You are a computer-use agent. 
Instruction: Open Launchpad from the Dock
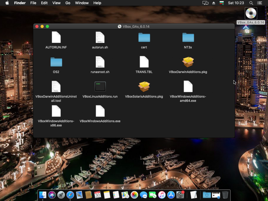pyautogui.click(x=61, y=195)
